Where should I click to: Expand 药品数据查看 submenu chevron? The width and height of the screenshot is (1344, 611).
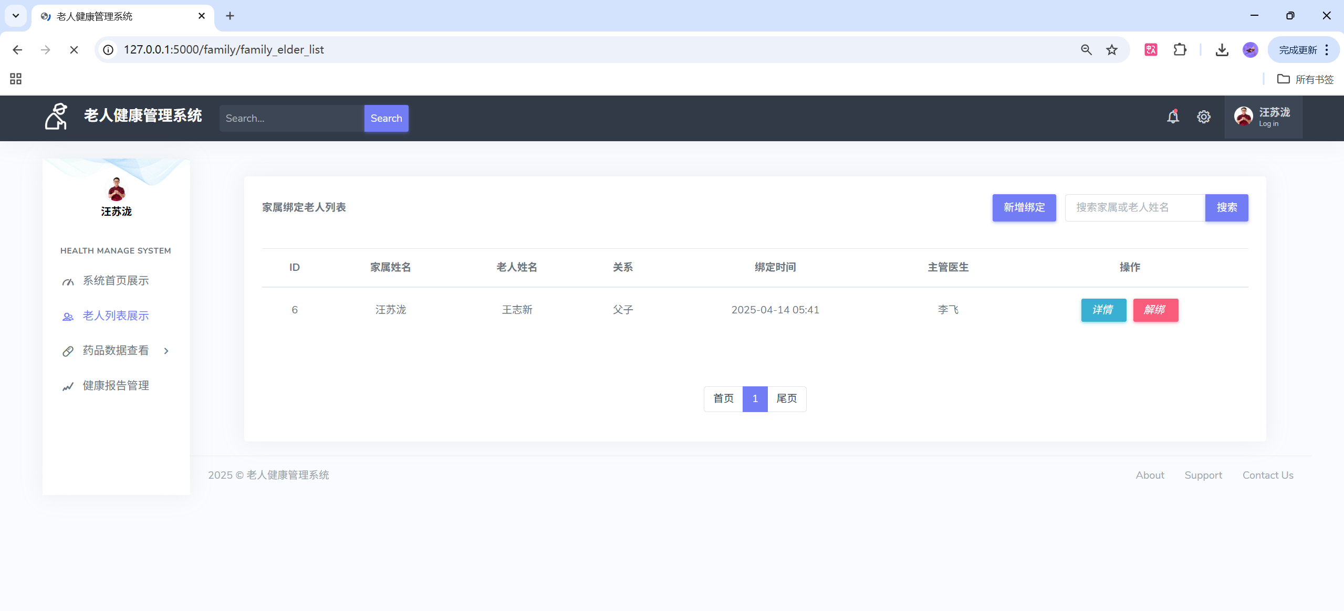click(166, 351)
